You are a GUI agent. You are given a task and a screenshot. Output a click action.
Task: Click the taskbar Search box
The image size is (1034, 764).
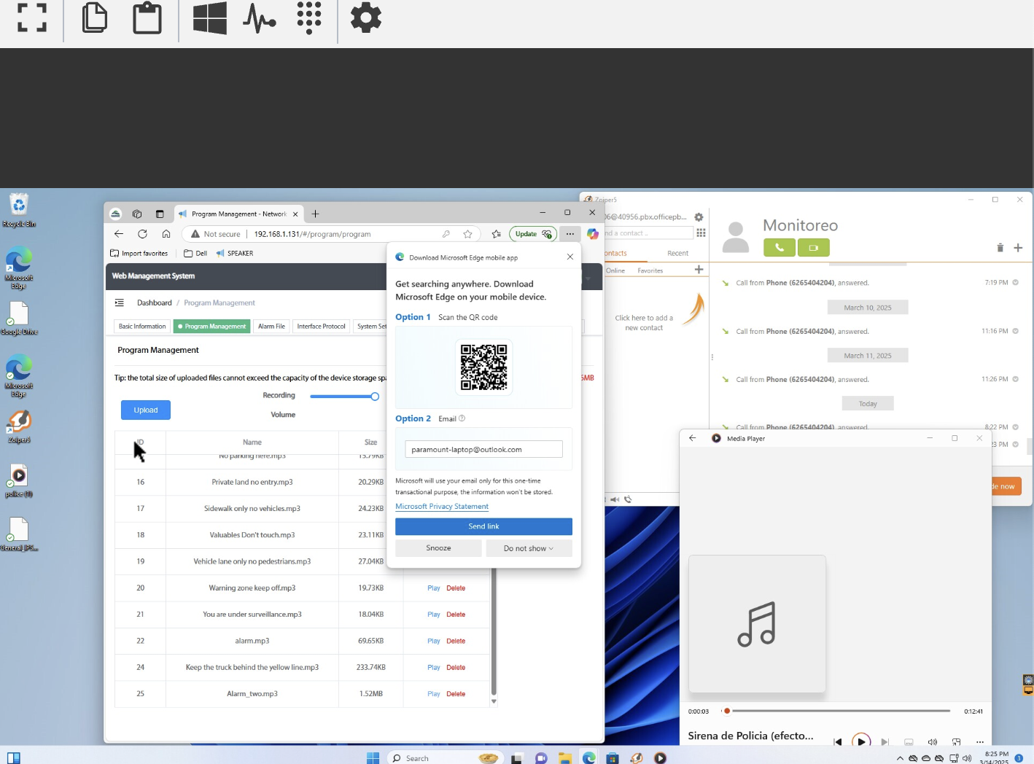[x=445, y=758]
